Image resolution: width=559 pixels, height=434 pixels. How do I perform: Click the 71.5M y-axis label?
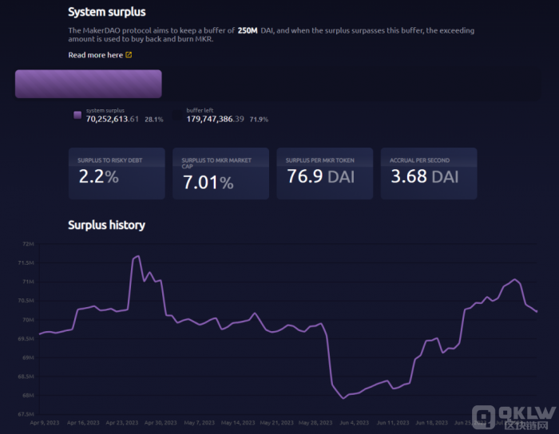tap(26, 262)
